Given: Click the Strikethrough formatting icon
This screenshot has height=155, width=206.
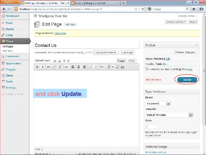Looking at the screenshot, I should tap(48, 67).
